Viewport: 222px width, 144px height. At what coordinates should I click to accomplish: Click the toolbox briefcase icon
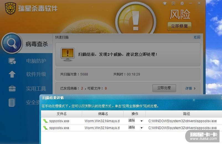tap(12, 88)
